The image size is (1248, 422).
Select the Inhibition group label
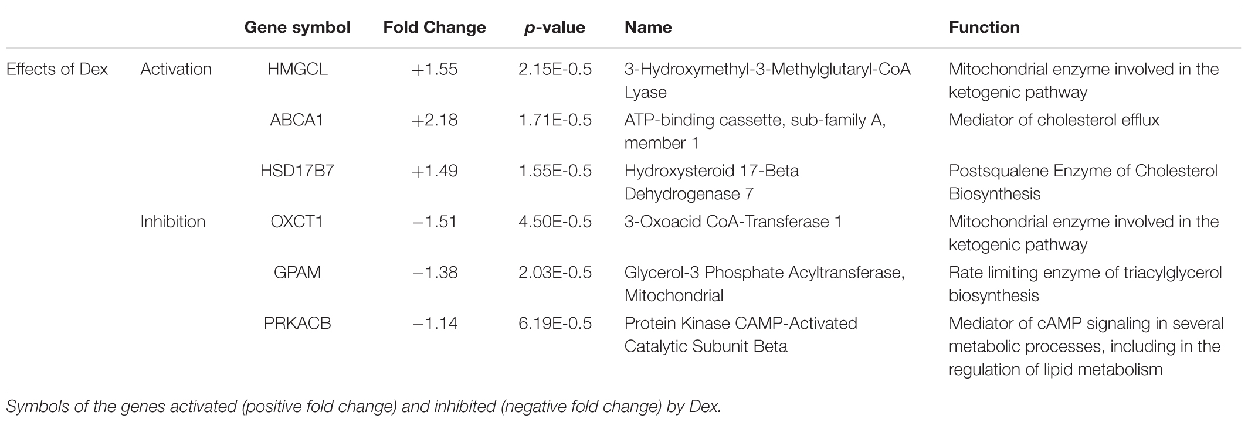173,222
